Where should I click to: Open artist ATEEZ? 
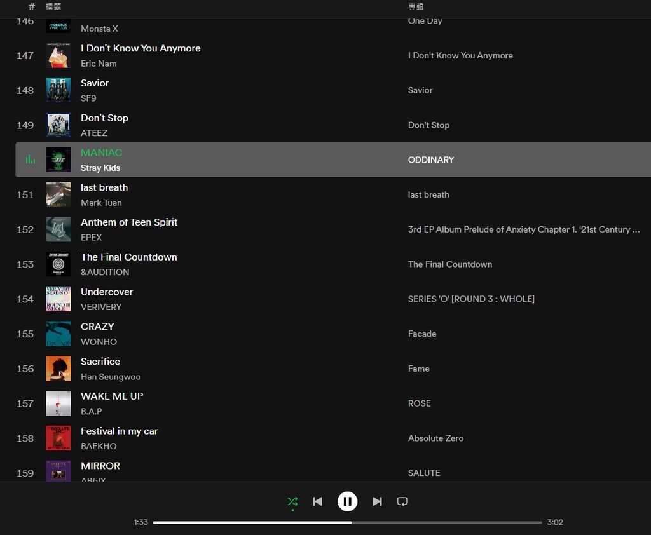(x=94, y=133)
